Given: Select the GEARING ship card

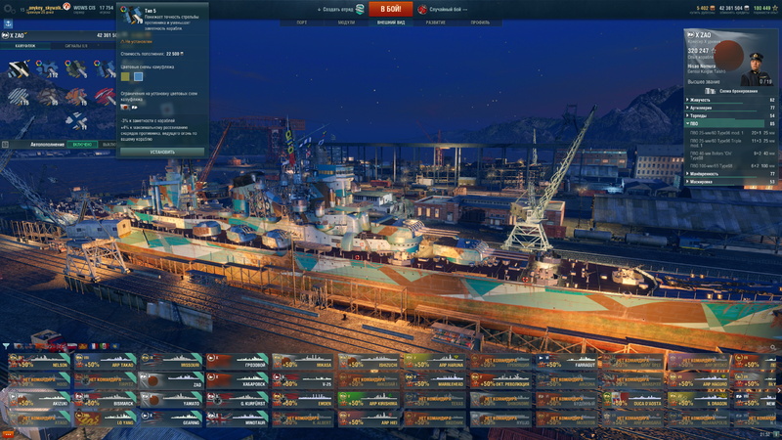Looking at the screenshot, I should tap(170, 418).
